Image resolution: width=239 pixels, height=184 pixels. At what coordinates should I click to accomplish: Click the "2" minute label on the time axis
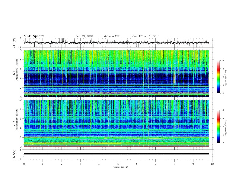pos(62,164)
